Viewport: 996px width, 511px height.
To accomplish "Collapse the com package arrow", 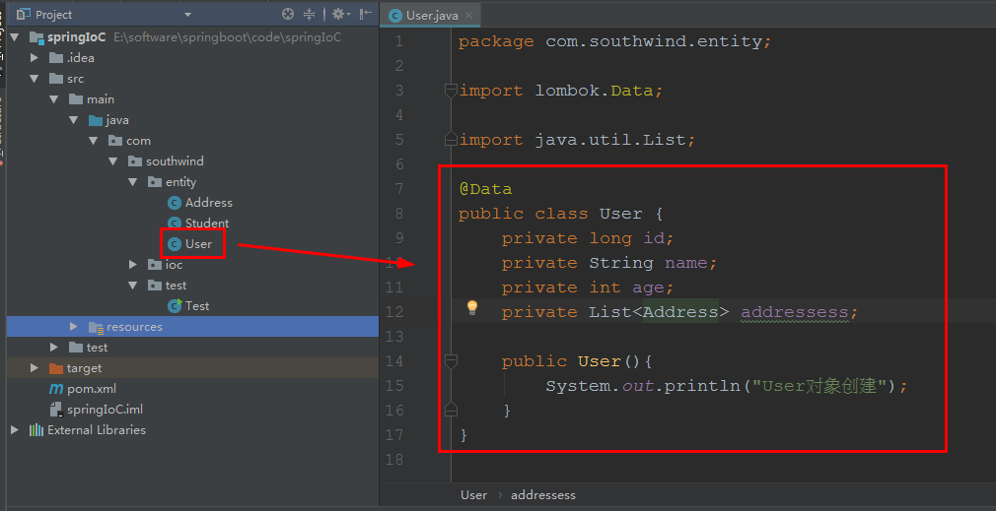I will [x=94, y=141].
